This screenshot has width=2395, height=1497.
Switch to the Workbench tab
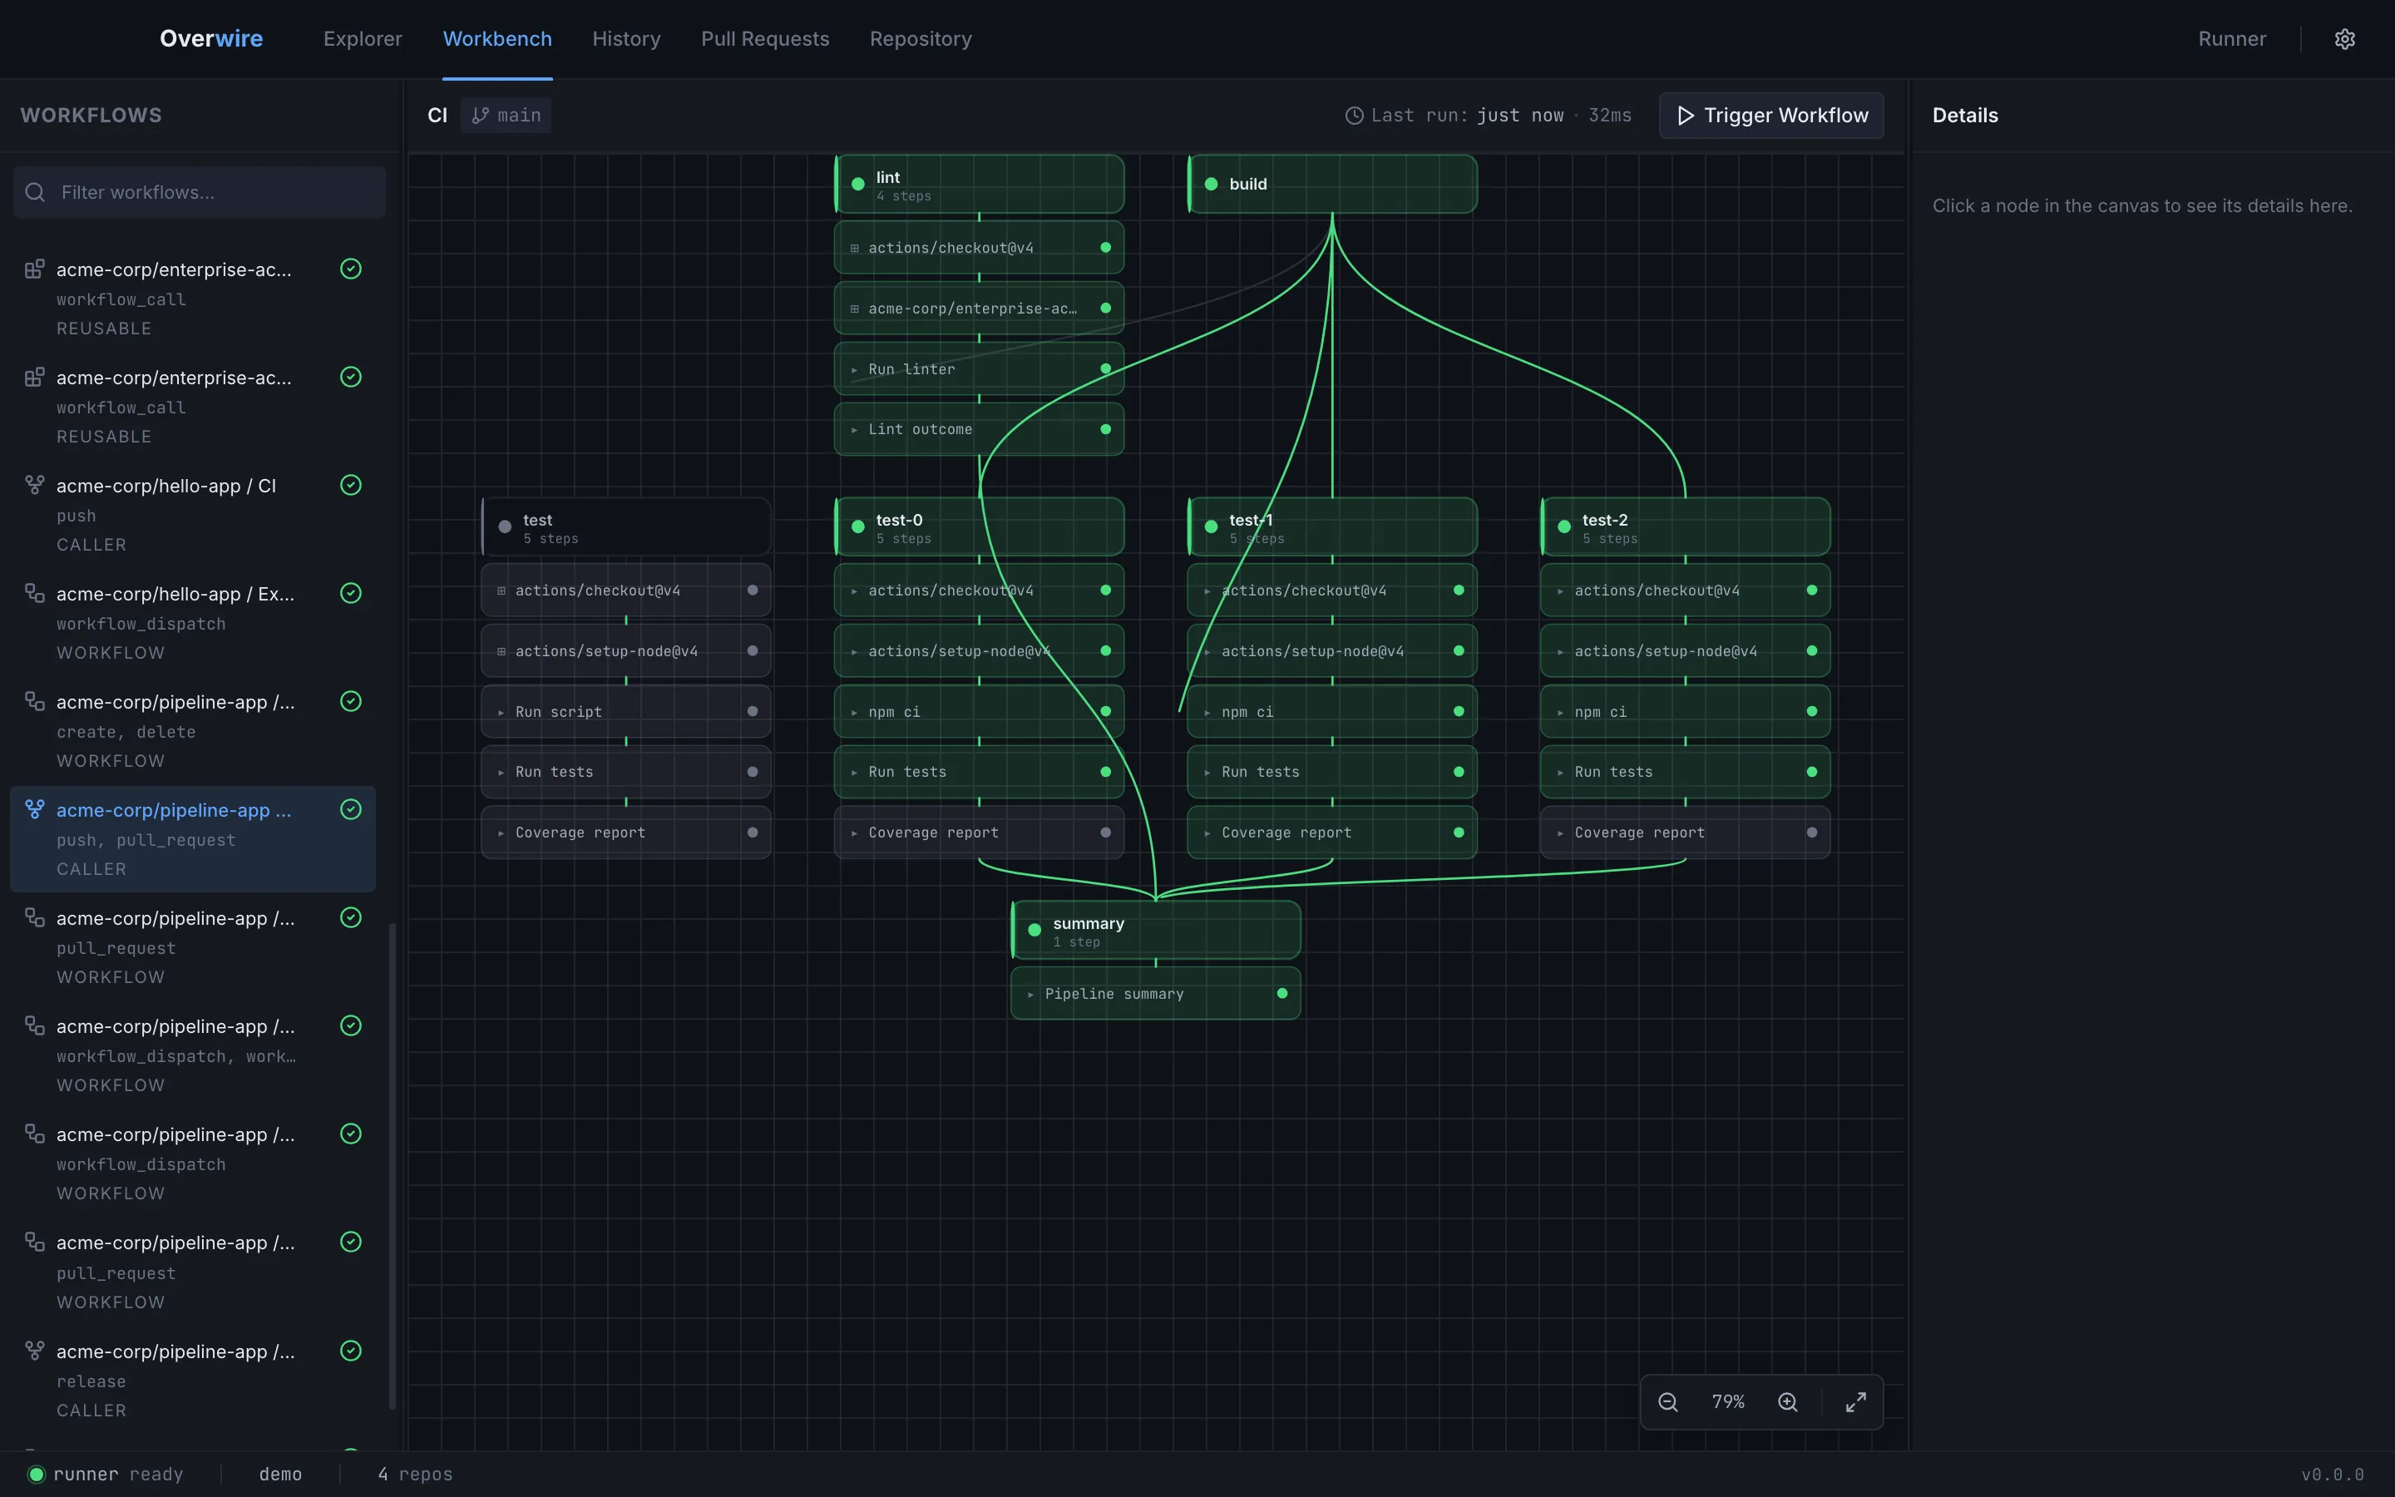coord(496,38)
